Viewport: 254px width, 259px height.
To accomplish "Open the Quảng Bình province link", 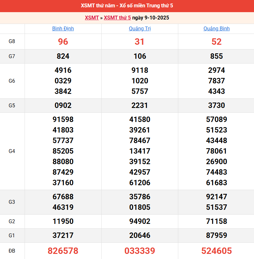I will pyautogui.click(x=216, y=29).
